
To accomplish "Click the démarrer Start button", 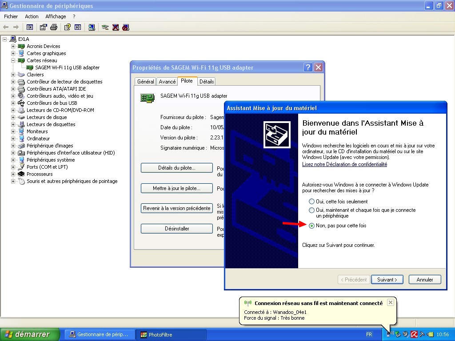I will (x=30, y=334).
